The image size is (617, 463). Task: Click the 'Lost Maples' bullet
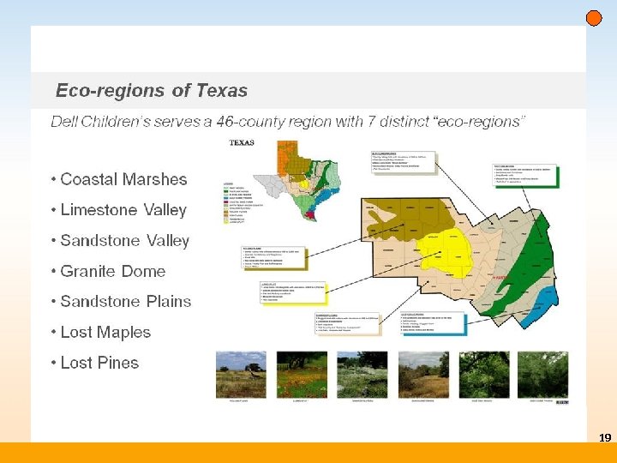click(x=101, y=333)
